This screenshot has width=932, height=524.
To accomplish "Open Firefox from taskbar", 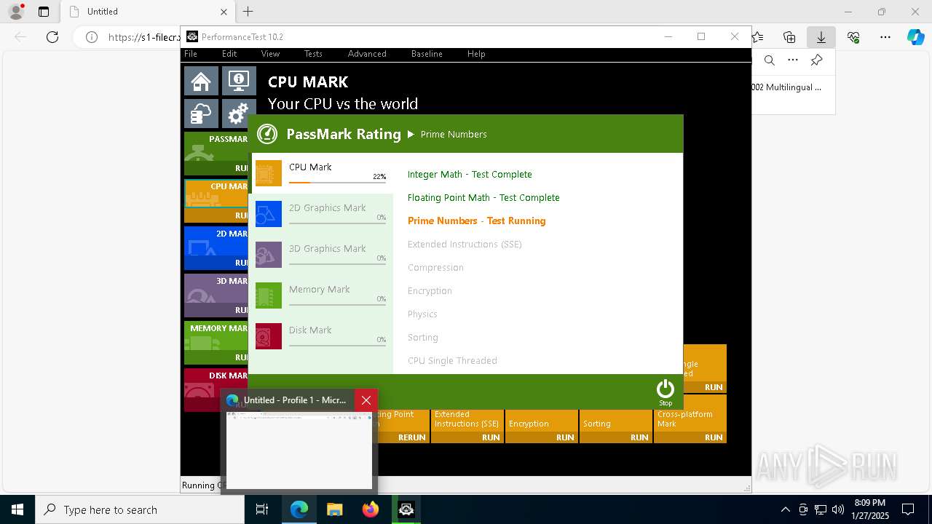I will pos(370,509).
